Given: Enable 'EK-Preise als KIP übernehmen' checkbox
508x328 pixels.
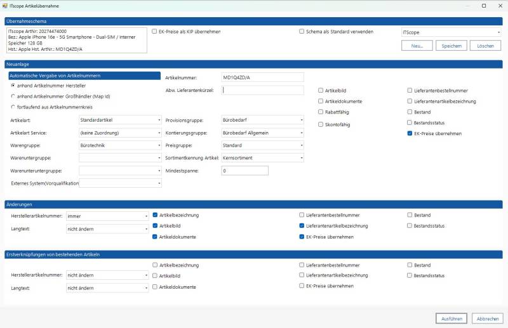Looking at the screenshot, I should tap(155, 31).
